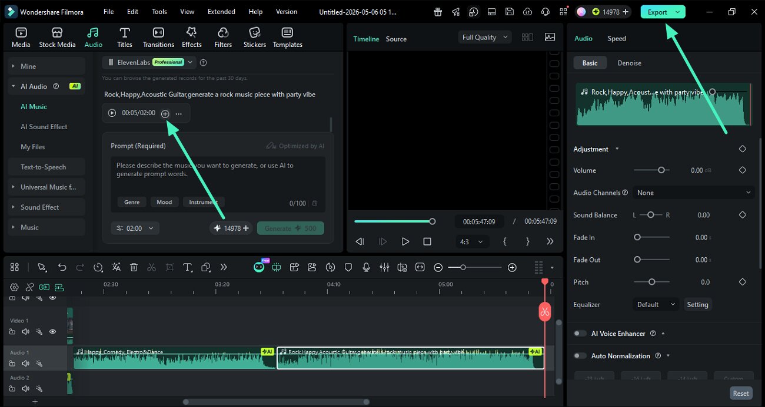Switch to the Denoise tab

point(629,63)
